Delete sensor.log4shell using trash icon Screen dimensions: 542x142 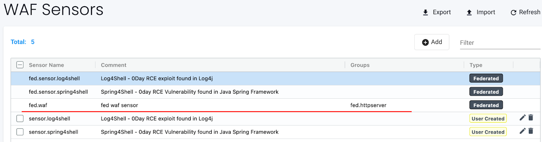coord(531,118)
